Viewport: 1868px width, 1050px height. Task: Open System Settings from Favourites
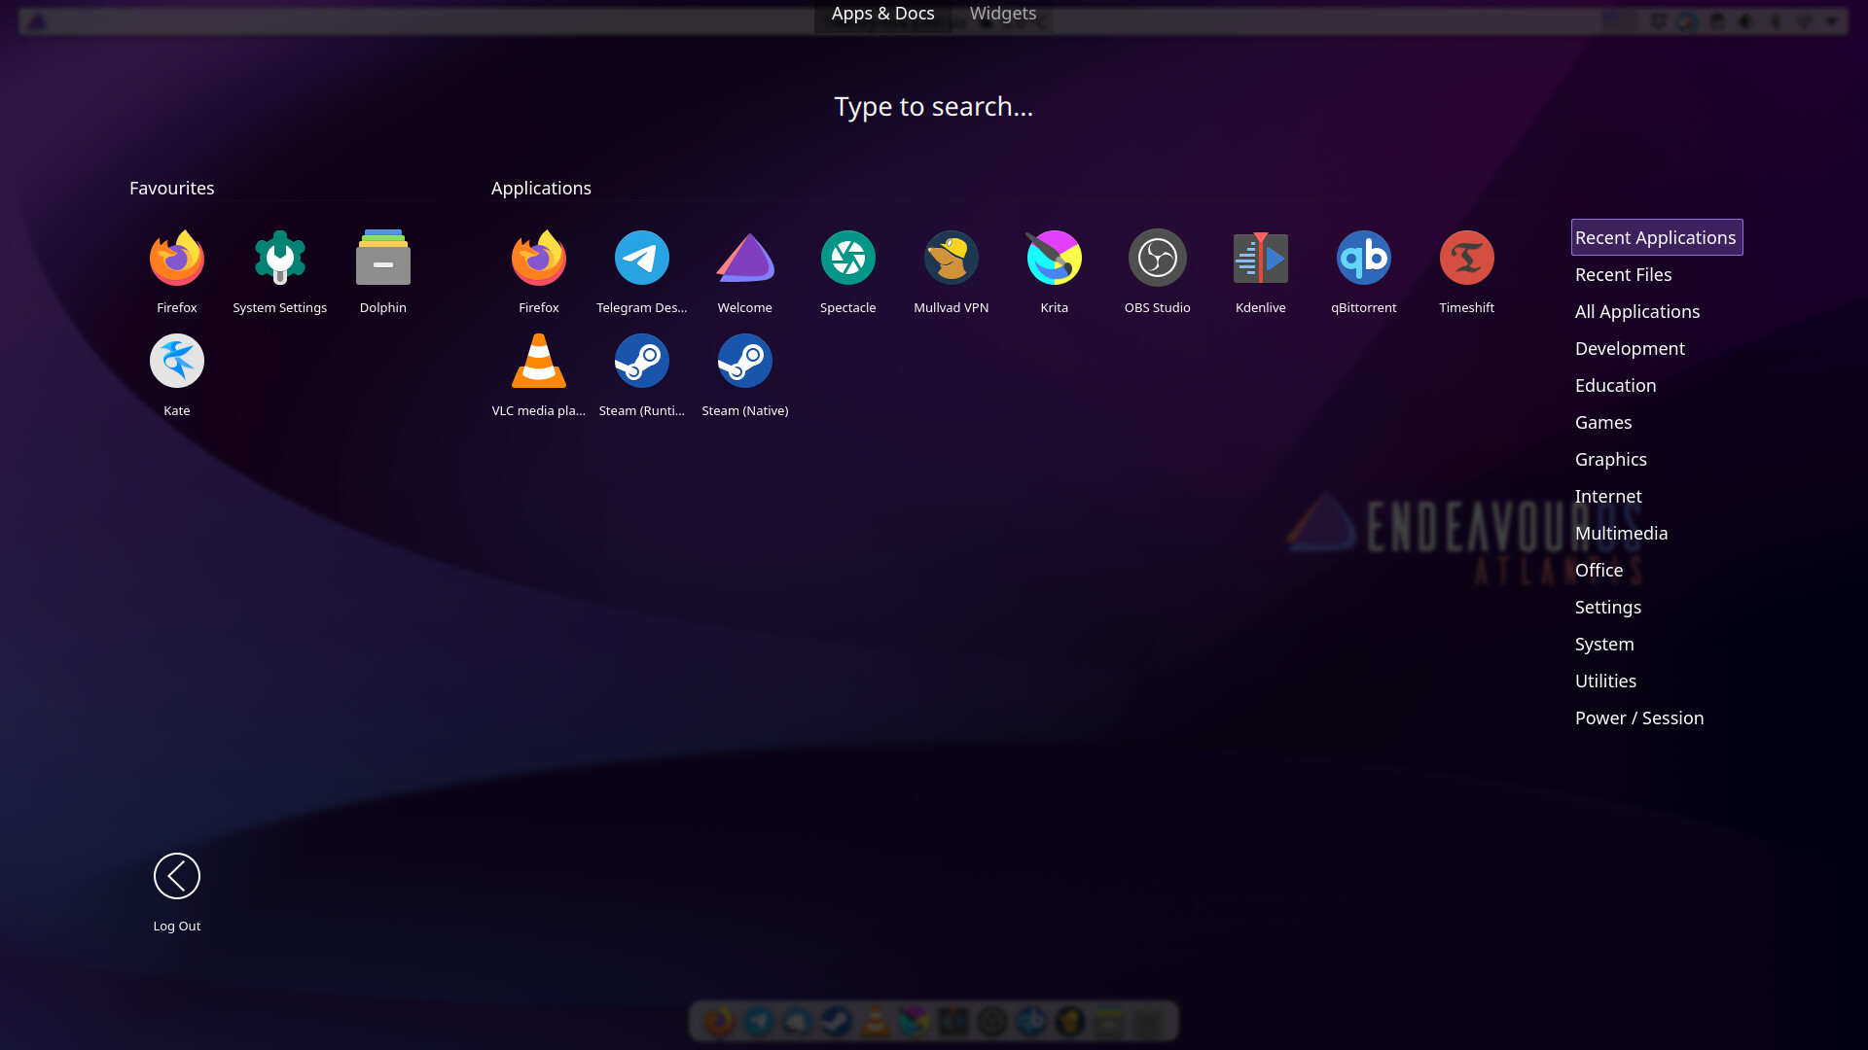point(279,271)
